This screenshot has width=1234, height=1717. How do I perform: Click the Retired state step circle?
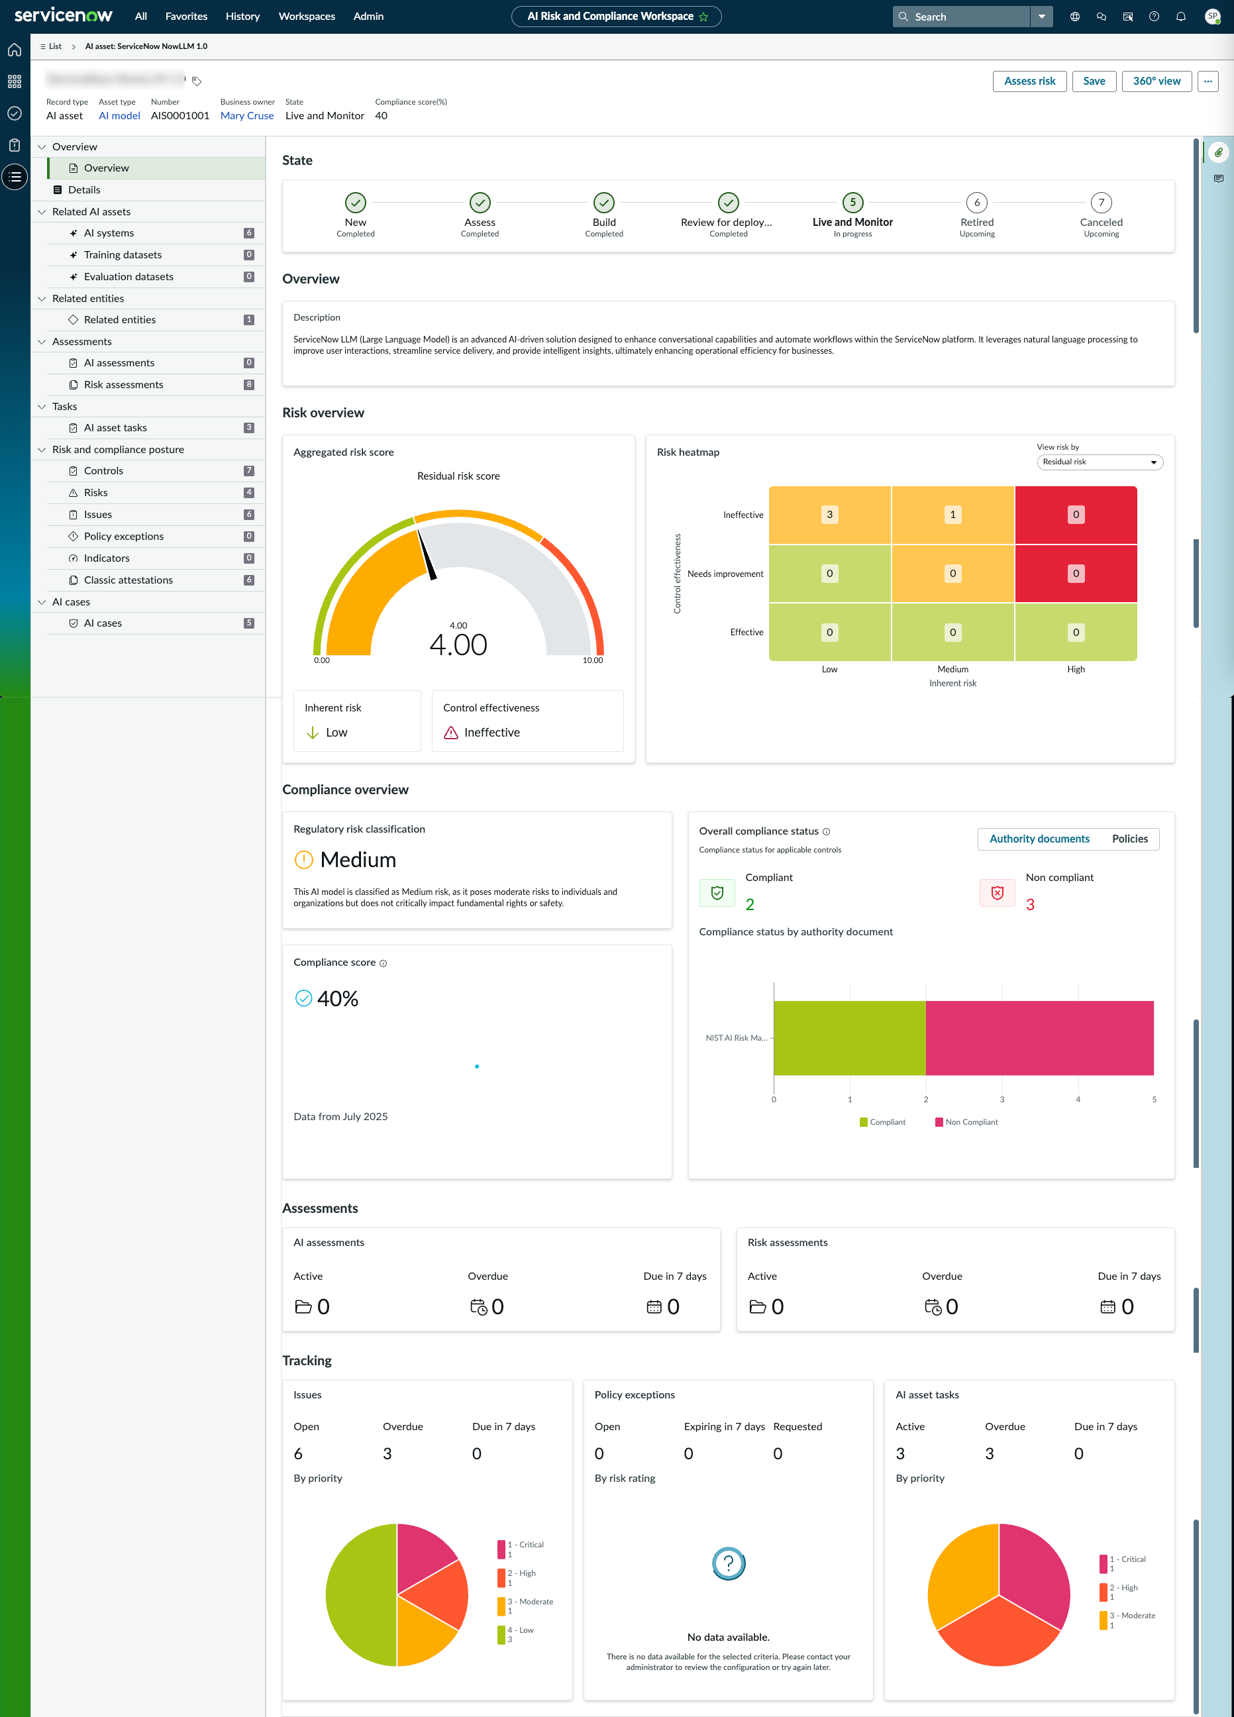976,202
